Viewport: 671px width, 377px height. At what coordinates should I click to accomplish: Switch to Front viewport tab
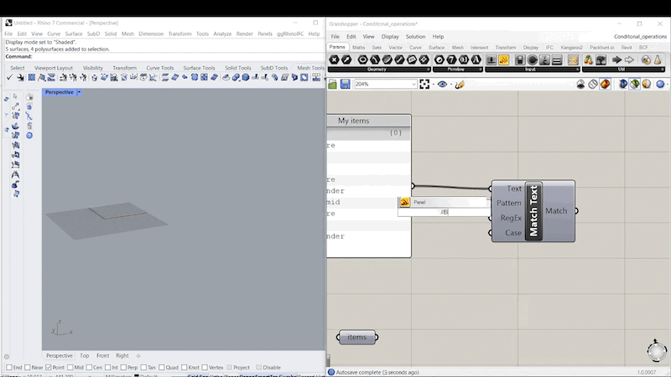tap(102, 355)
